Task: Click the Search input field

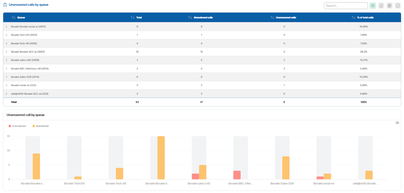Action: coord(345,6)
